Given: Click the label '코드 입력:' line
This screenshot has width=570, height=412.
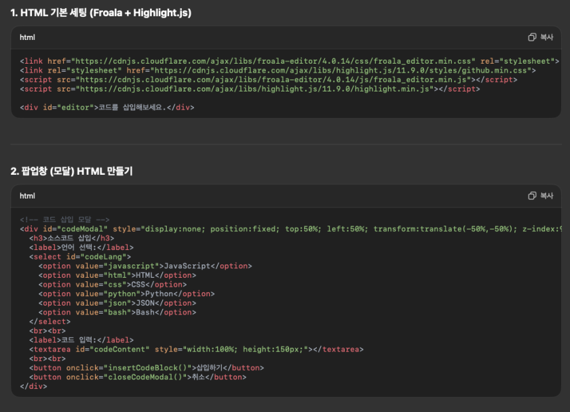Looking at the screenshot, I should (81, 340).
